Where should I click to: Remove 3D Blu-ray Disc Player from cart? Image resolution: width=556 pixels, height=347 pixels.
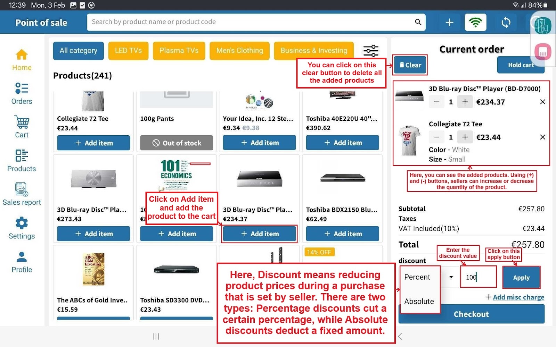click(x=542, y=102)
